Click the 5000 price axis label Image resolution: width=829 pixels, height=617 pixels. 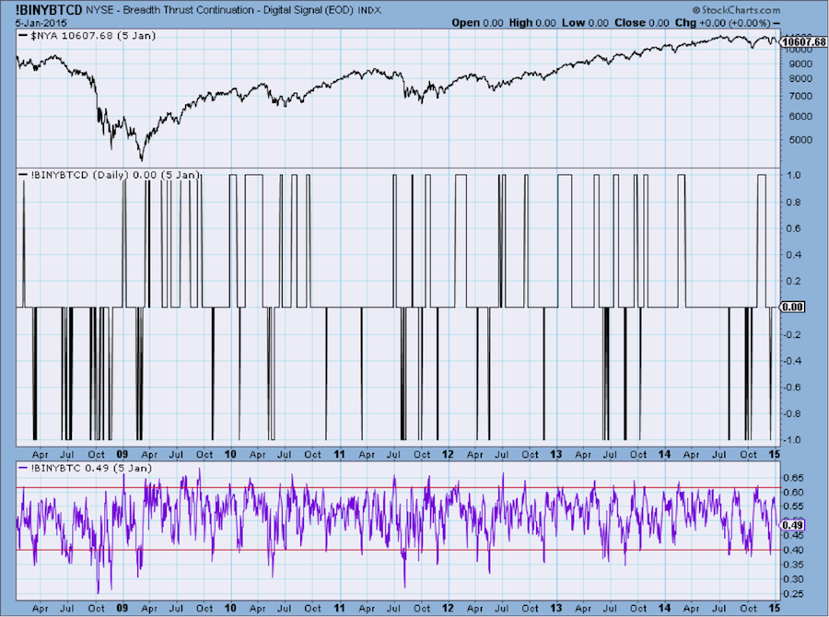point(800,140)
